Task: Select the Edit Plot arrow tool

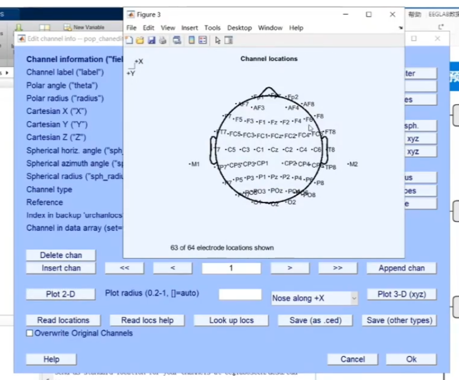Action: [217, 40]
